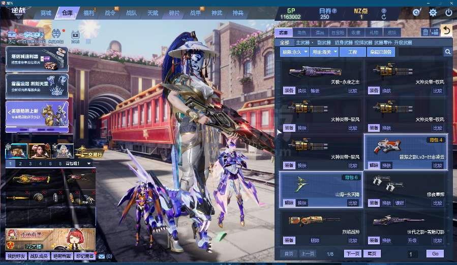Open the 天赋 talent tab
457x265 pixels.
pyautogui.click(x=153, y=13)
